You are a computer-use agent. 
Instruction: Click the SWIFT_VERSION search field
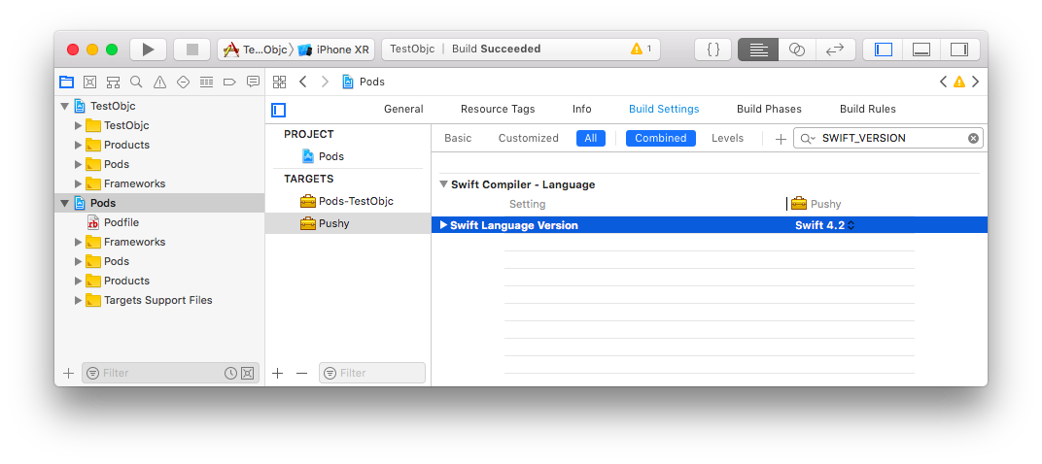887,138
